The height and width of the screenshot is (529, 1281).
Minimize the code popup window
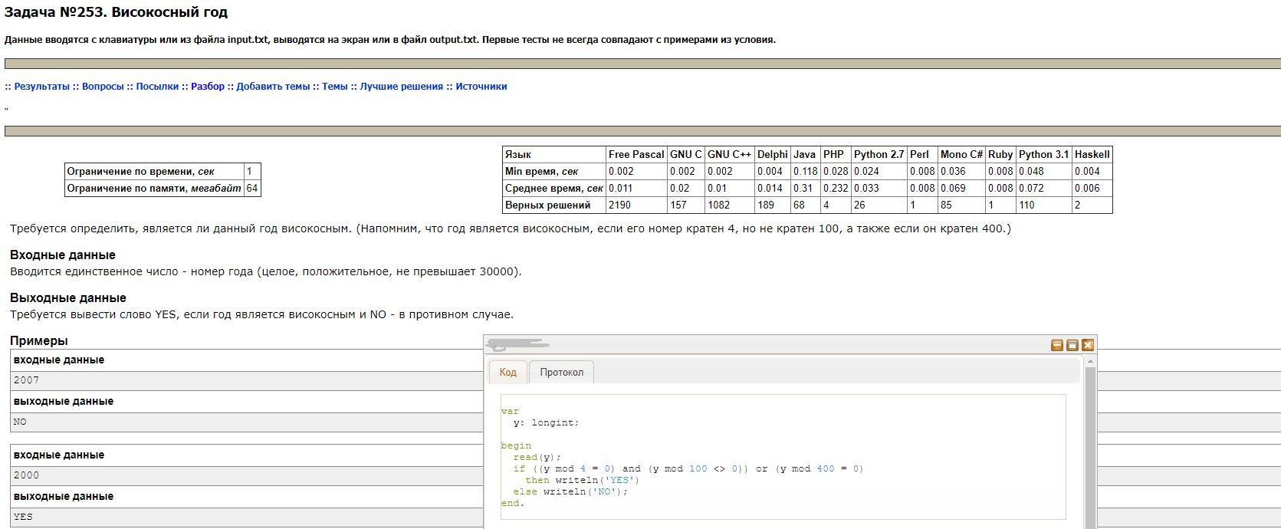(1056, 345)
